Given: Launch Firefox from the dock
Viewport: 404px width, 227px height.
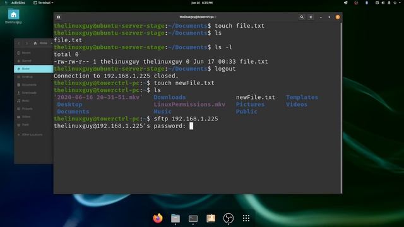Looking at the screenshot, I should (158, 218).
